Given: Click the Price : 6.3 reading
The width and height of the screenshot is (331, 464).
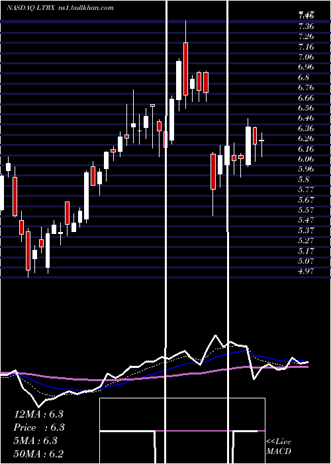Looking at the screenshot, I should coord(39,428).
